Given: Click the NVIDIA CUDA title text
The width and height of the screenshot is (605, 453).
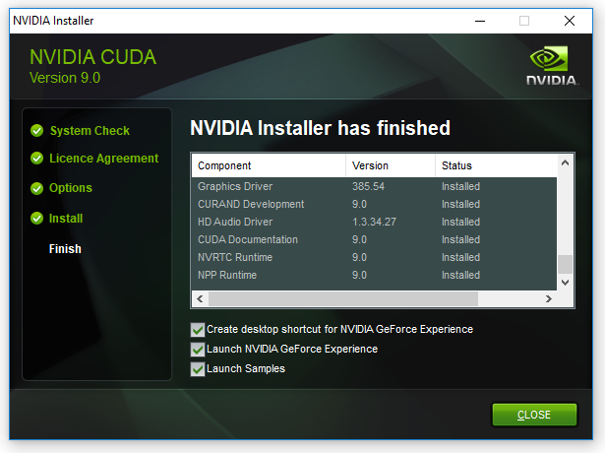Looking at the screenshot, I should tap(93, 57).
